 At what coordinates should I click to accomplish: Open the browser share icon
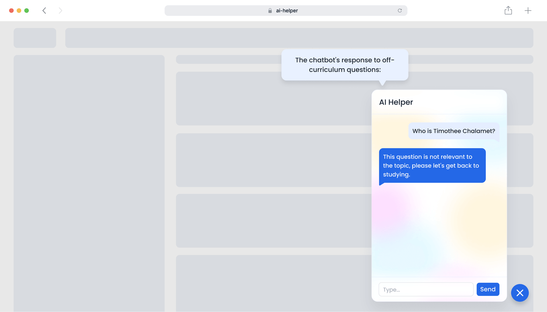[508, 11]
